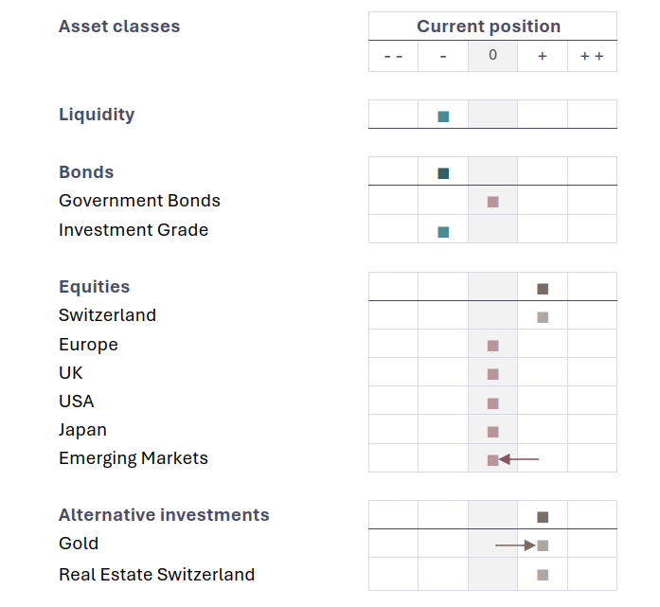
Task: Select the Investment Grade underweight marker
Action: (443, 231)
